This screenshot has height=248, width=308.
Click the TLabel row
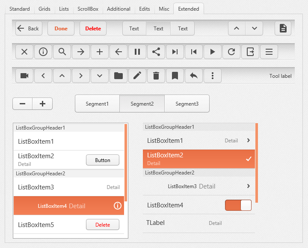(x=199, y=223)
